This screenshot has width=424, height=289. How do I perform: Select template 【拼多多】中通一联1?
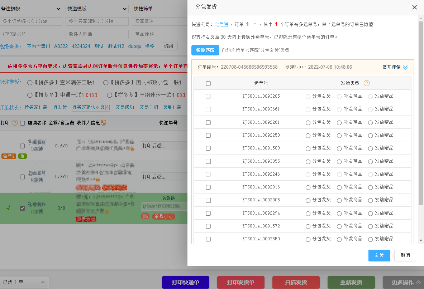coord(30,95)
